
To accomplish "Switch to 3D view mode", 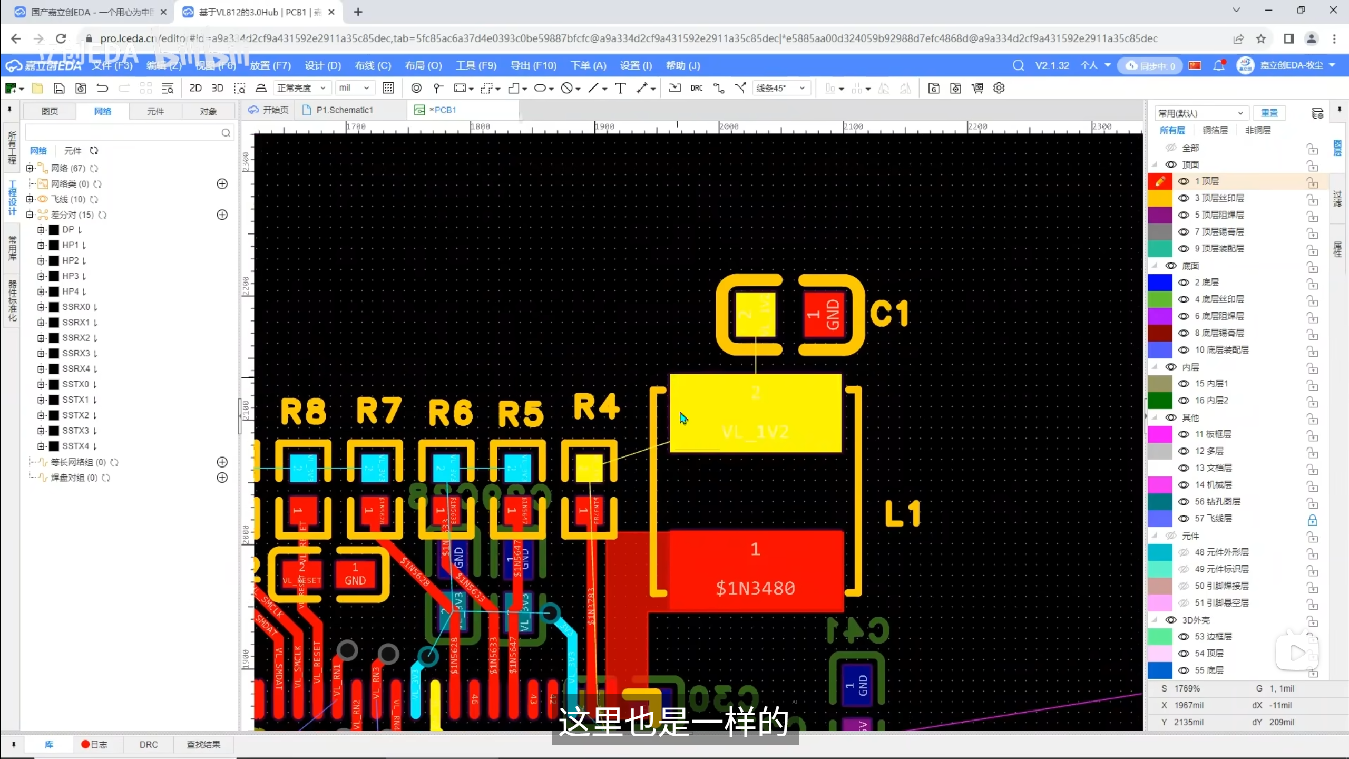I will 217,88.
